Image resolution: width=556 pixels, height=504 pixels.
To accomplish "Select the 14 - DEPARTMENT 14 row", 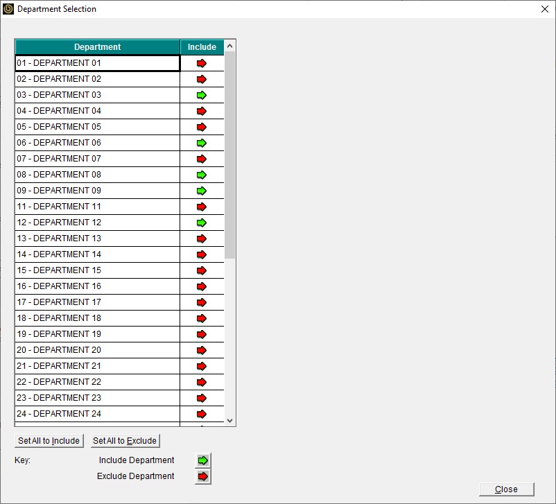I will 98,254.
